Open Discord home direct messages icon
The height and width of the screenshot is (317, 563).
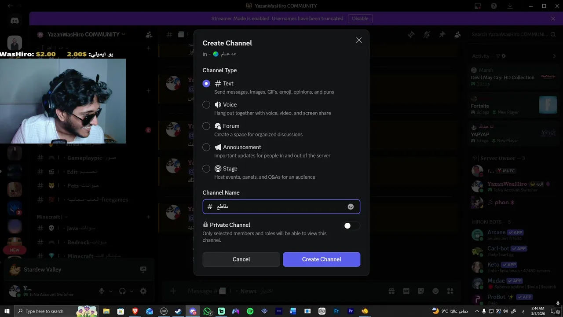tap(15, 20)
